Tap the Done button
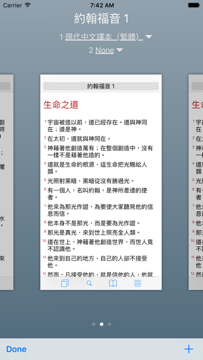Viewport: 203px width, 360px height. [x=17, y=349]
